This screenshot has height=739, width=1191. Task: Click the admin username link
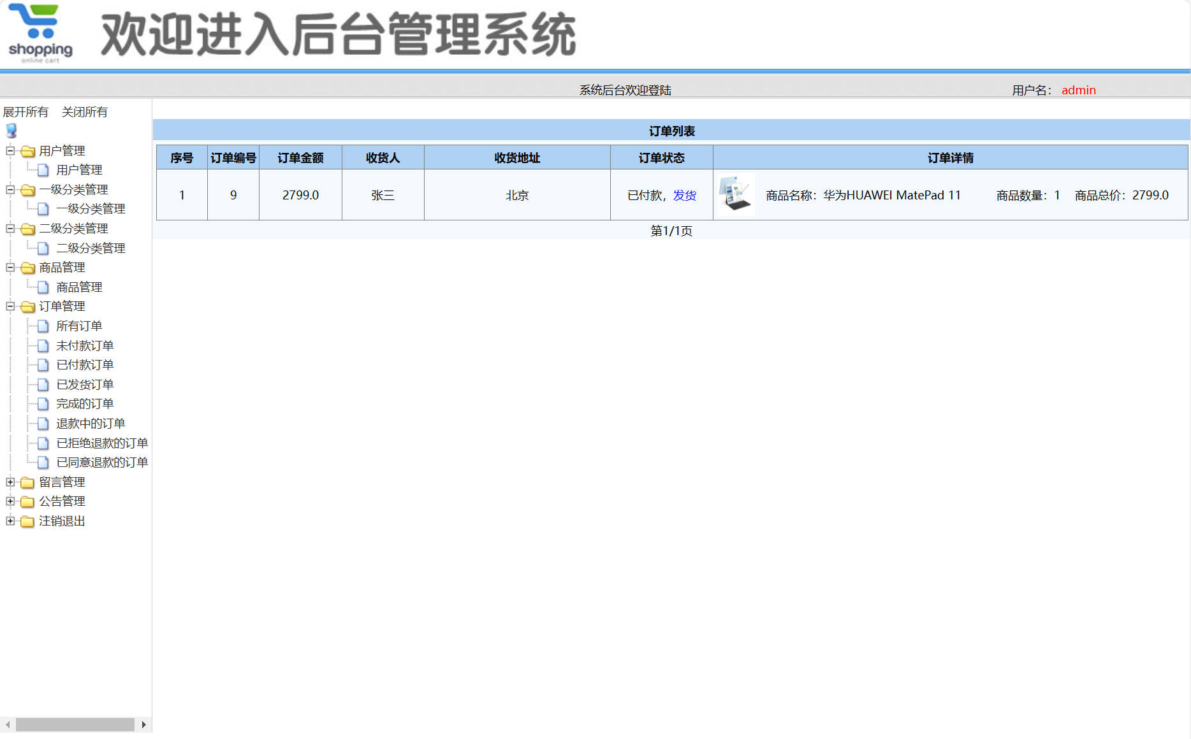[1078, 90]
